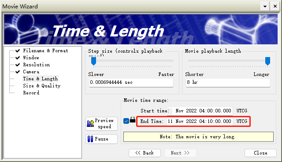Viewport: 282px width, 162px height.
Task: Close the Movie Wizard window
Action: 275,7
